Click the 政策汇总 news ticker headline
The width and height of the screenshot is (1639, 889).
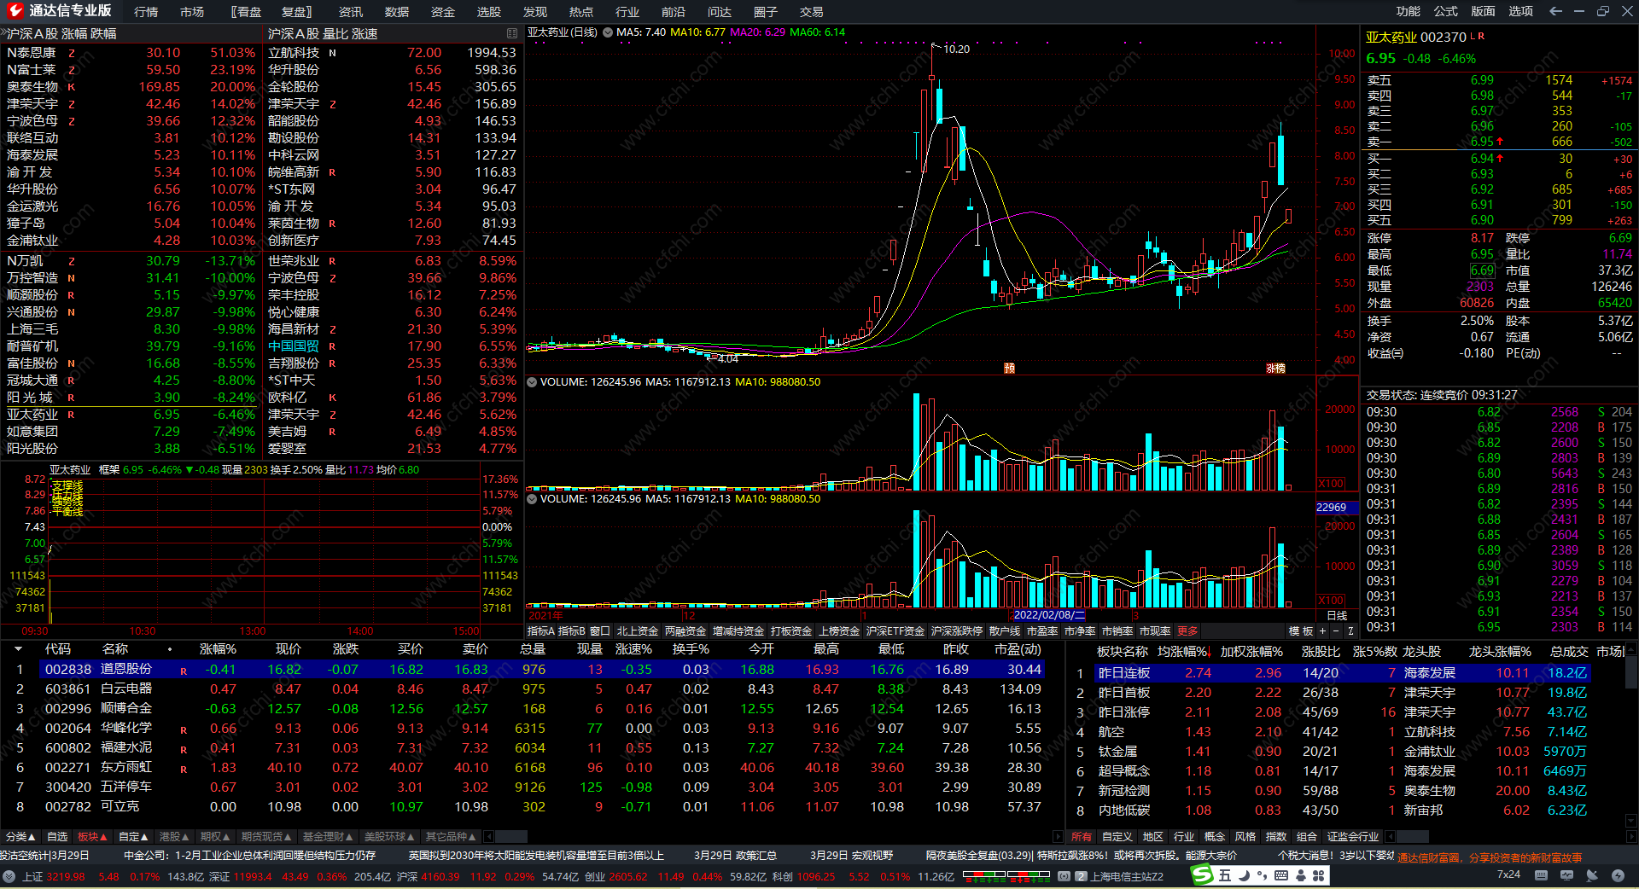pyautogui.click(x=735, y=856)
